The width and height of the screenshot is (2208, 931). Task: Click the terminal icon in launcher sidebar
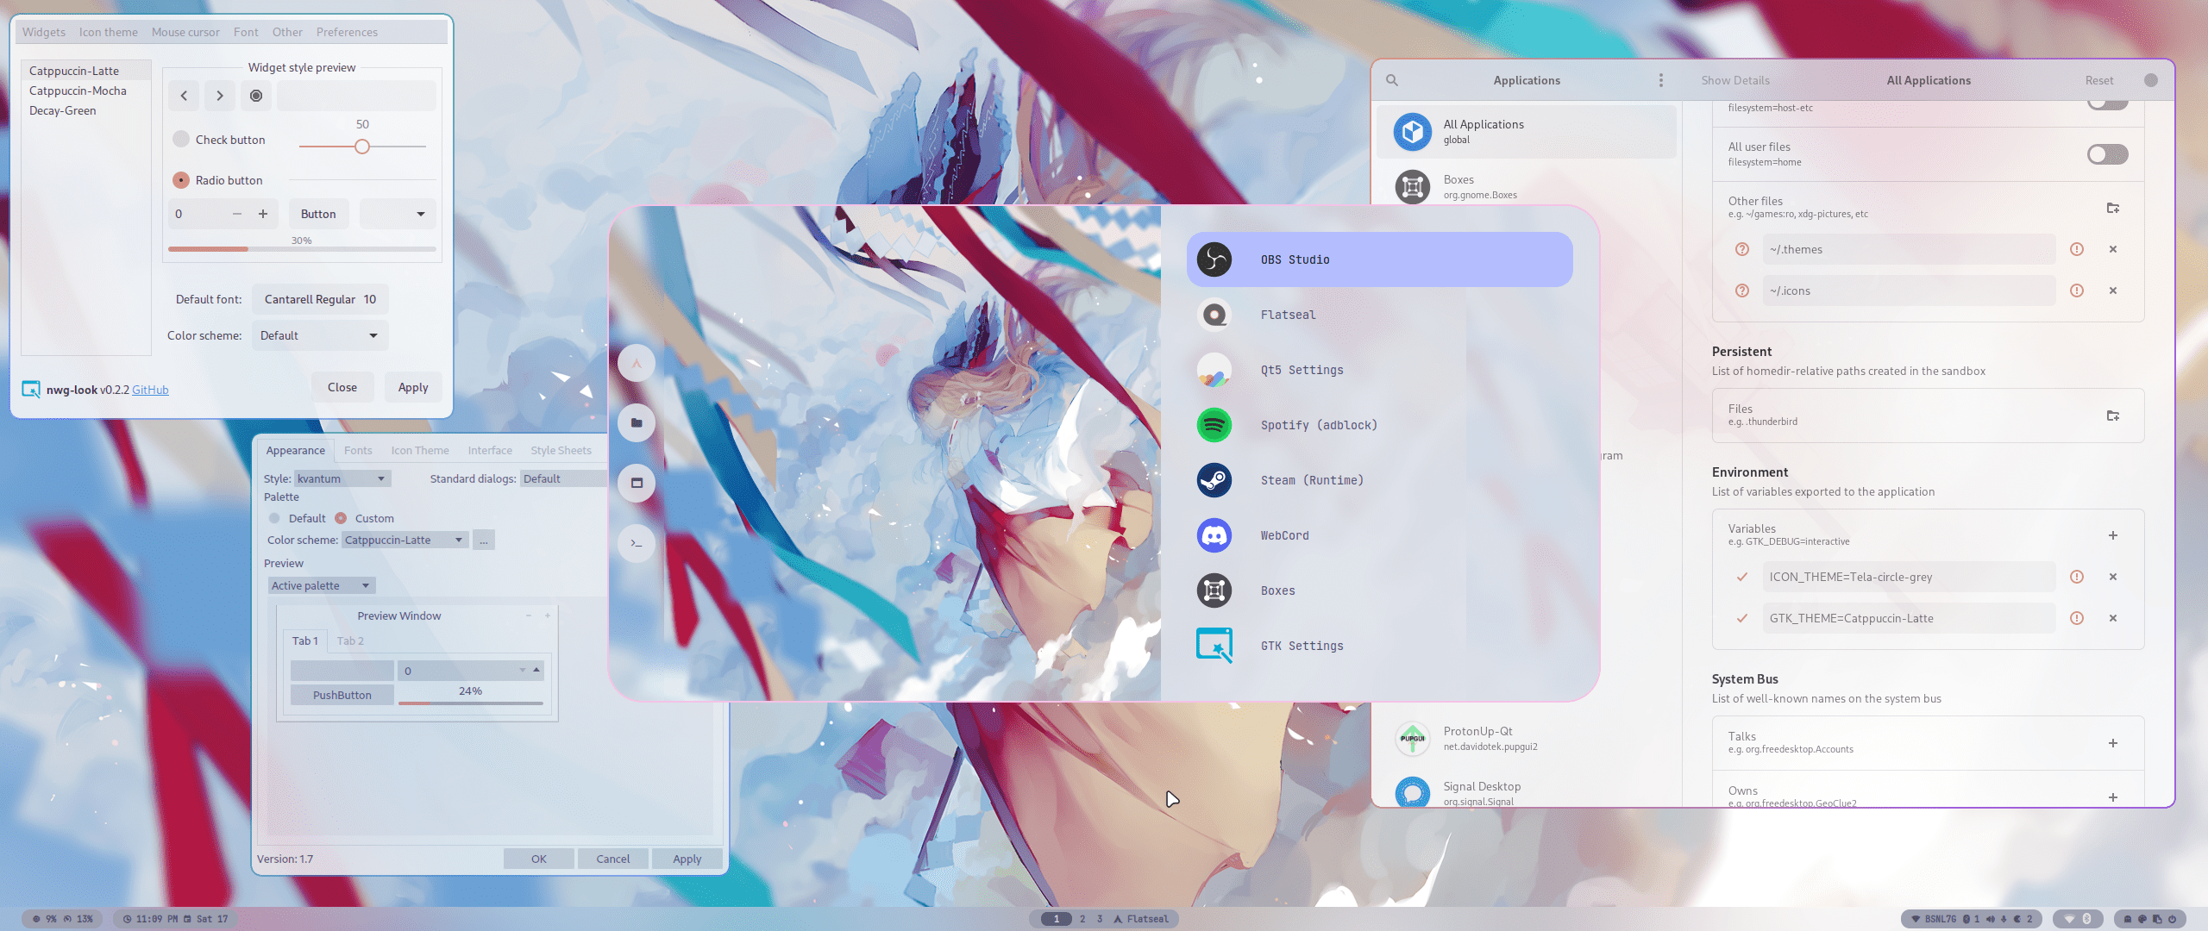(x=637, y=543)
